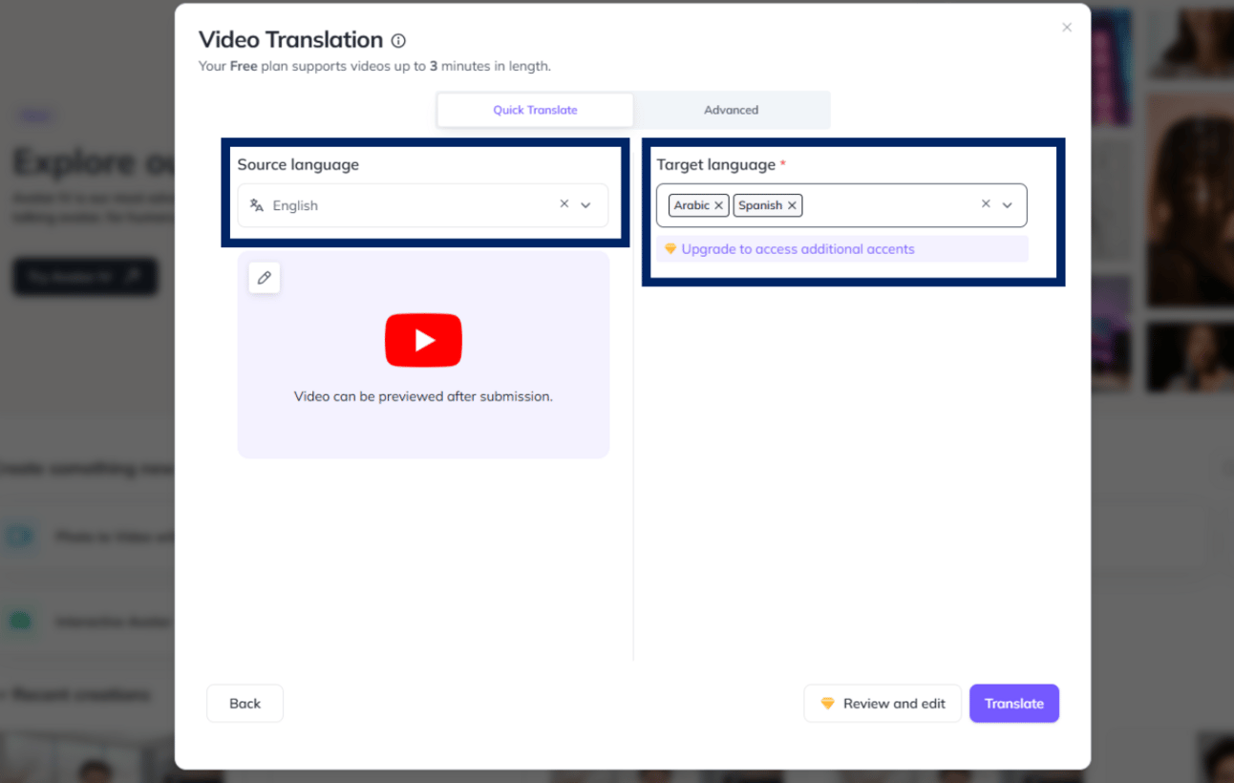
Task: Clear all target languages
Action: tap(986, 204)
